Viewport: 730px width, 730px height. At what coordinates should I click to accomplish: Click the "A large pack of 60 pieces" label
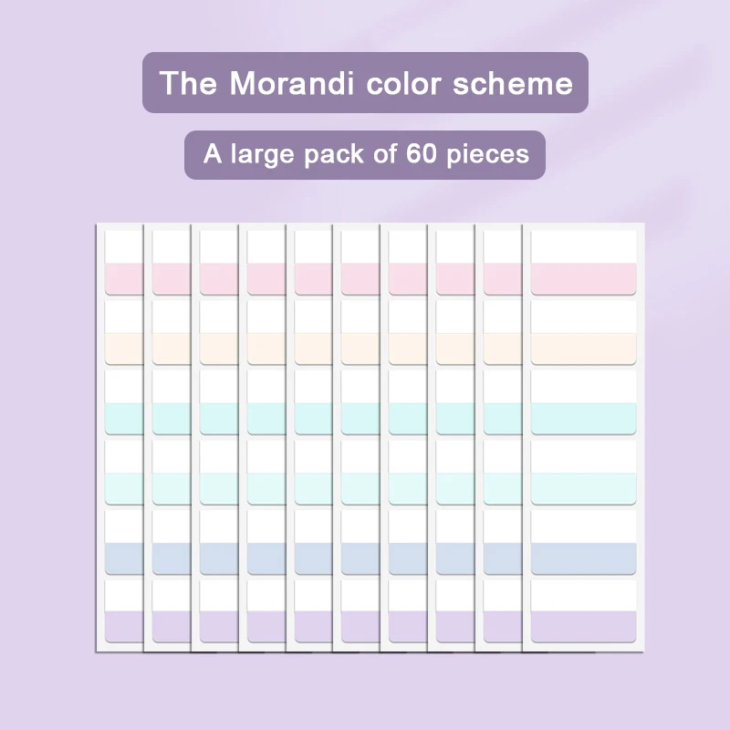(x=365, y=153)
